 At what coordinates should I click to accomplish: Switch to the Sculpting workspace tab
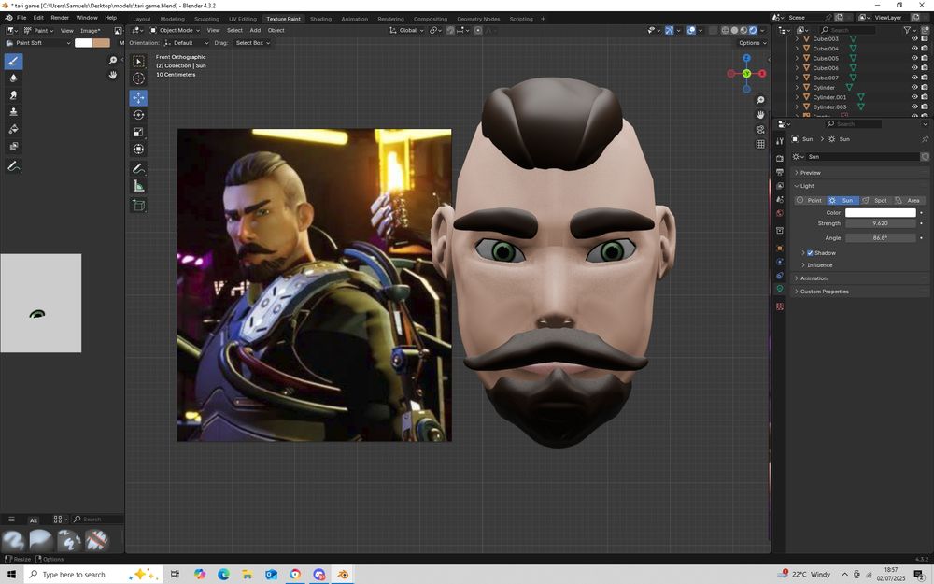point(206,19)
